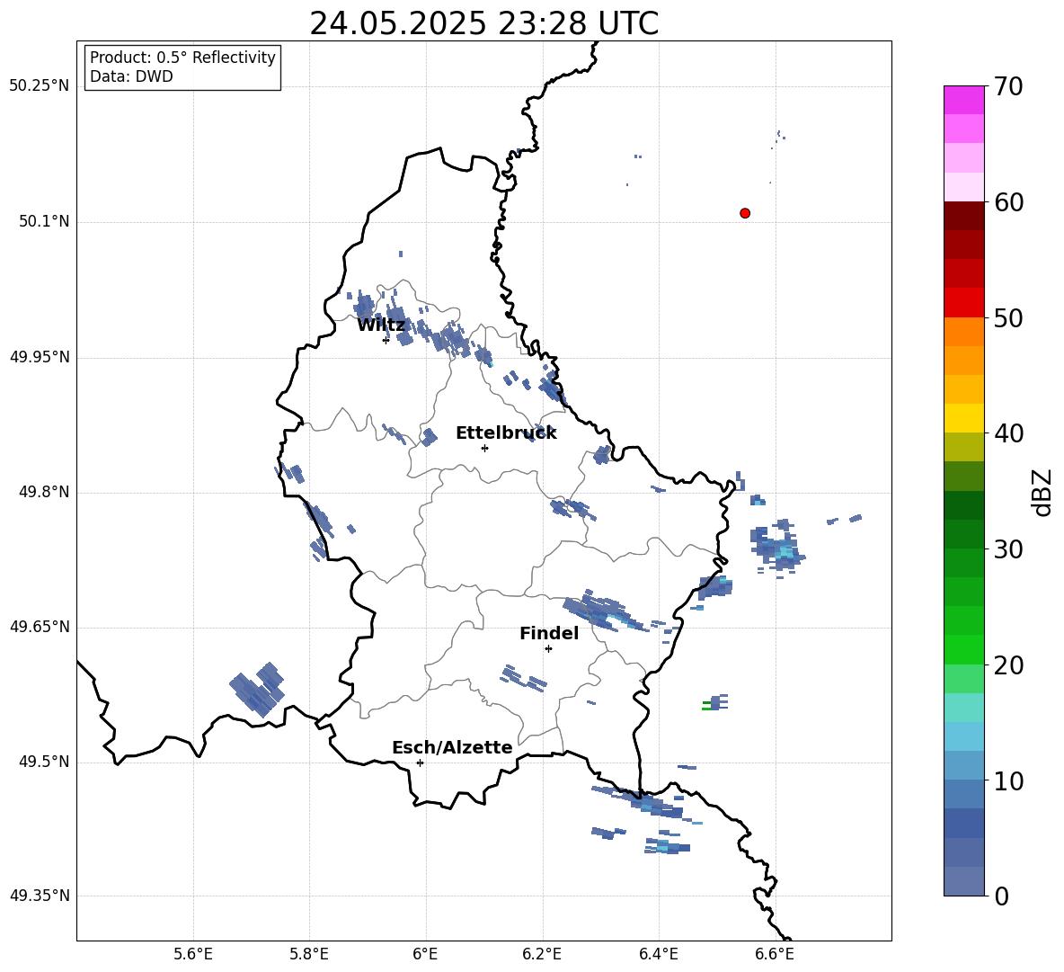Click the colorbar tick label 10
The image size is (1064, 972).
pyautogui.click(x=1007, y=781)
